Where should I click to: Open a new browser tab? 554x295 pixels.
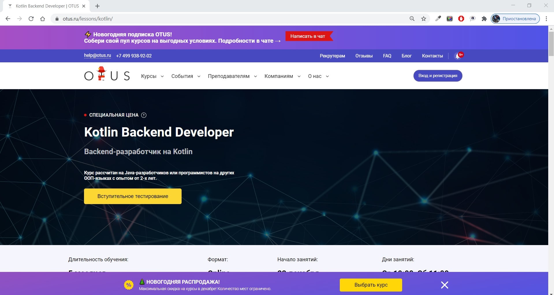pyautogui.click(x=97, y=6)
